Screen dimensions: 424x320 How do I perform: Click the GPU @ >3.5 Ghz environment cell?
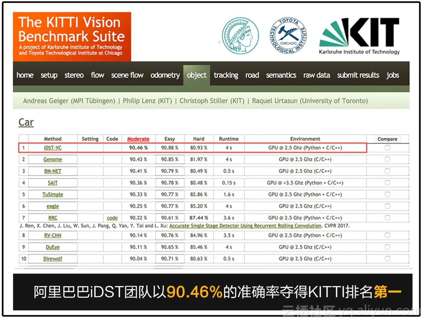click(305, 183)
